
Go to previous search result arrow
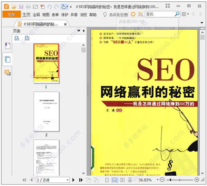coord(193,14)
